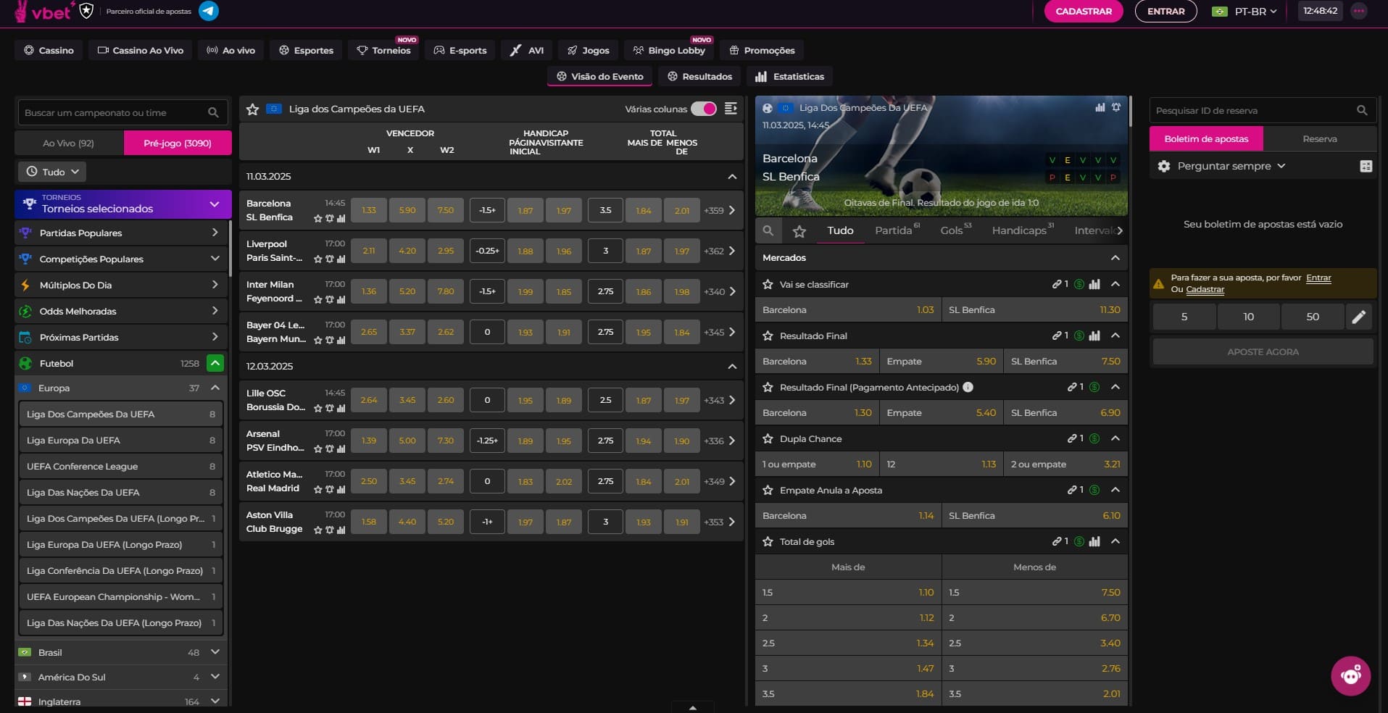
Task: Edit quick stake amounts pencil icon
Action: pos(1359,317)
